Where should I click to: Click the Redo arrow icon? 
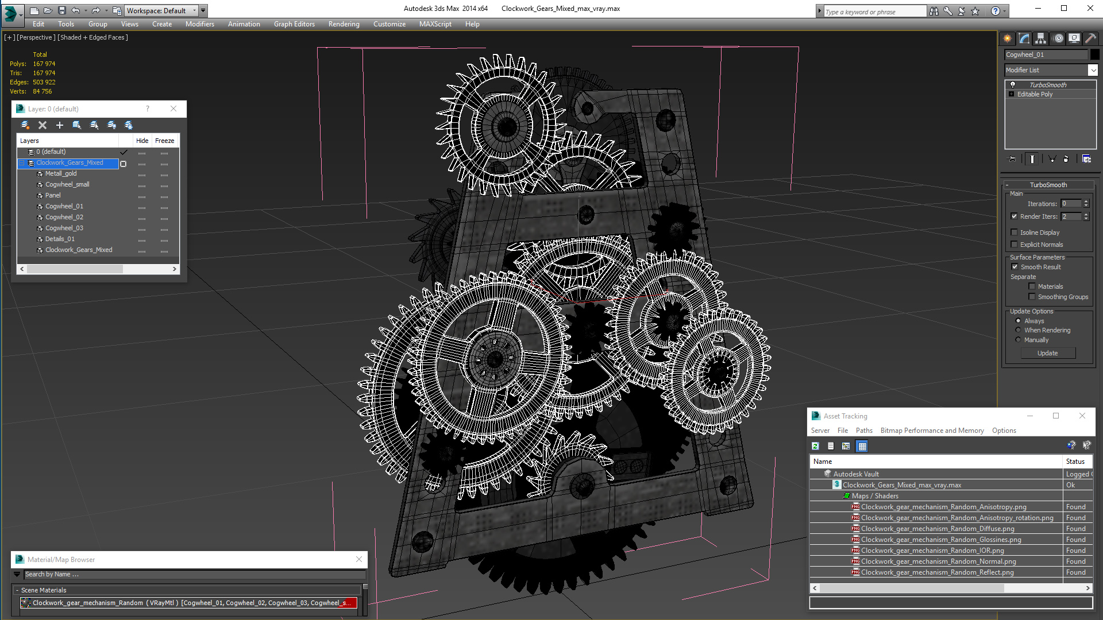pyautogui.click(x=96, y=11)
